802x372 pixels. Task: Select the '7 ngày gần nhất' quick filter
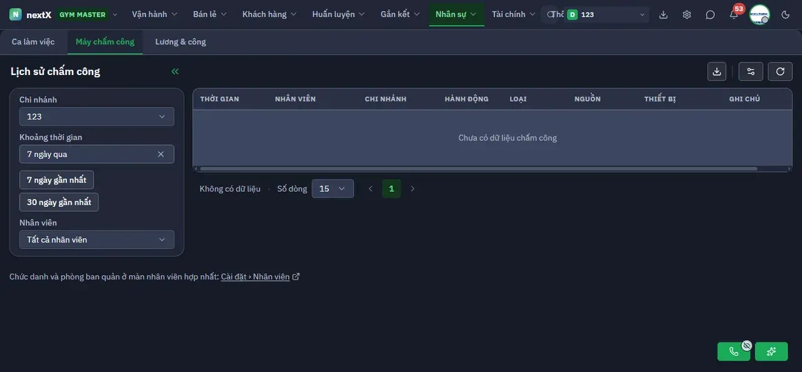coord(56,180)
